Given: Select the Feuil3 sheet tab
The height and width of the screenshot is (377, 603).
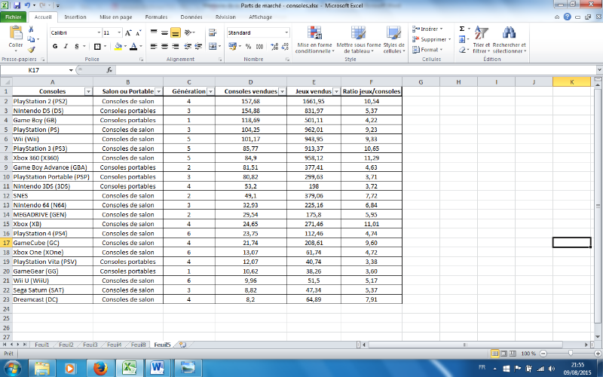Looking at the screenshot, I should coord(90,345).
